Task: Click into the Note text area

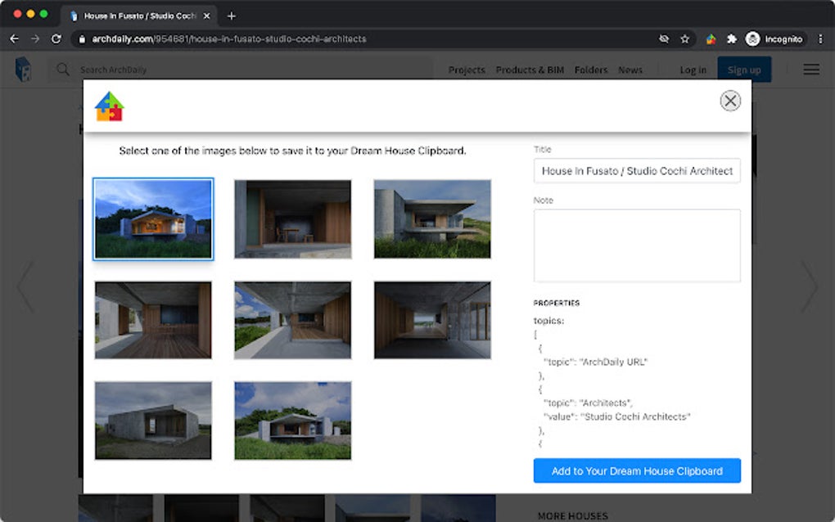Action: [637, 245]
